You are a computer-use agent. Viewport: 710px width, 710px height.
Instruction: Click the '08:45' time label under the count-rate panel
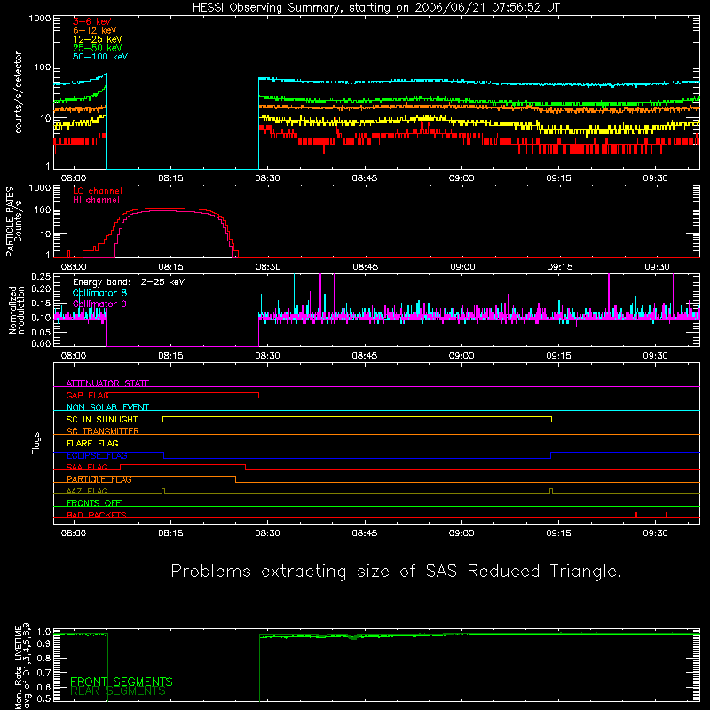tap(365, 178)
